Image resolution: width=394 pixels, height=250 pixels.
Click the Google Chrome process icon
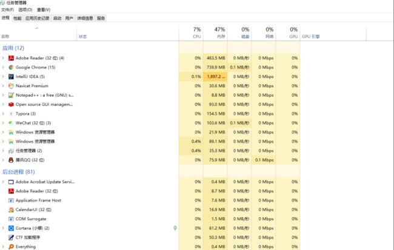[x=11, y=68]
